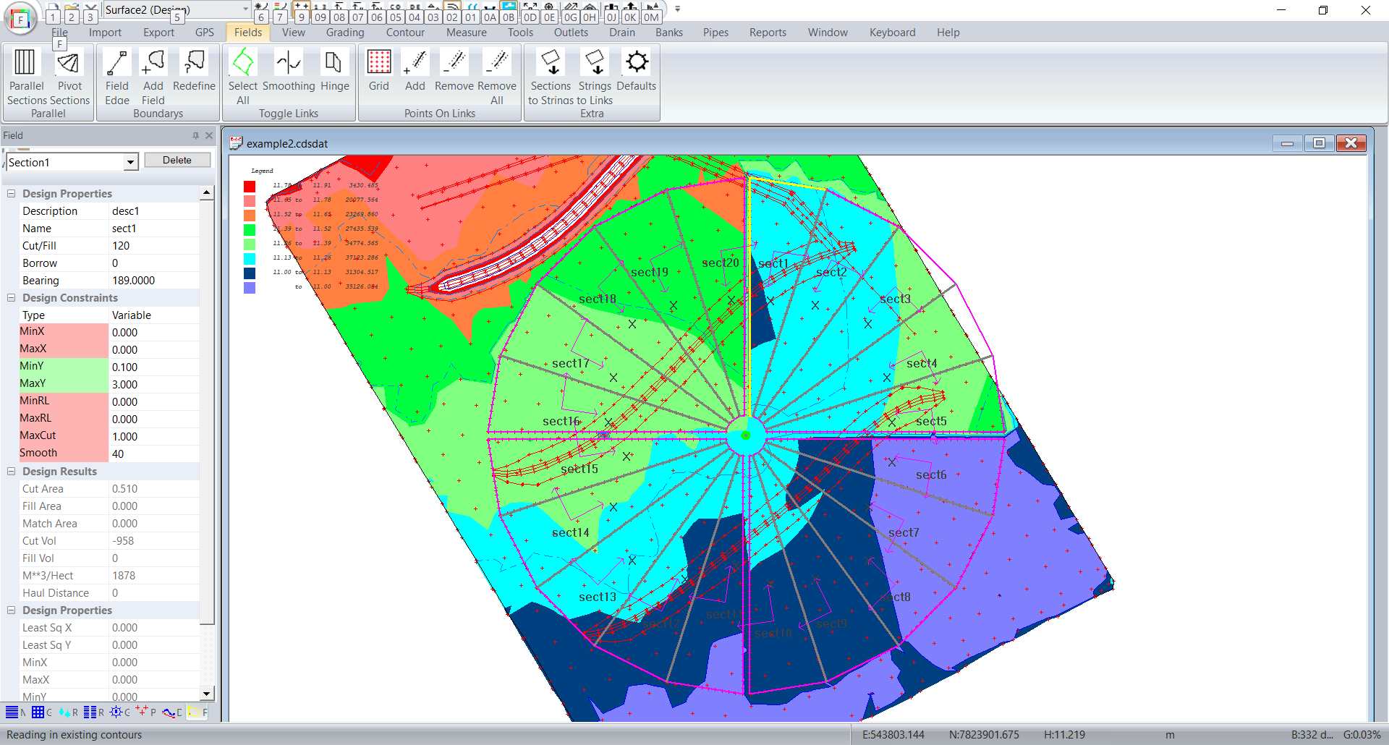This screenshot has height=745, width=1389.
Task: Collapse the Design Constraints group
Action: 12,298
